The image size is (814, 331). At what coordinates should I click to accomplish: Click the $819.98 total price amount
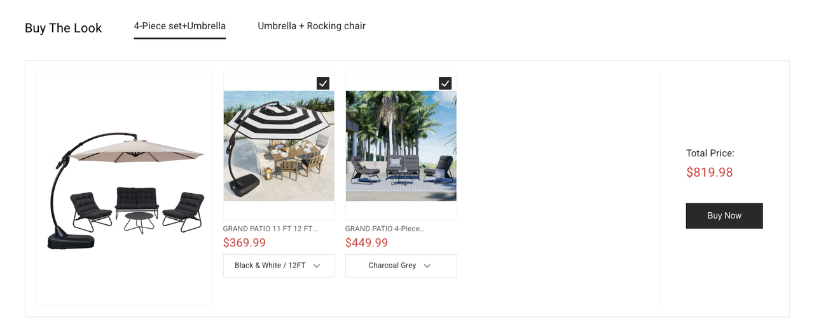point(709,172)
